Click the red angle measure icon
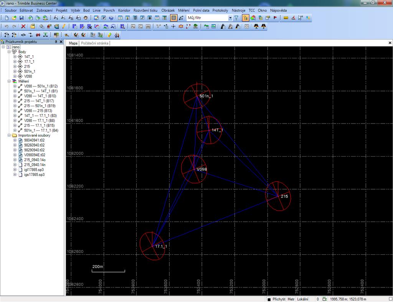 click(x=293, y=18)
